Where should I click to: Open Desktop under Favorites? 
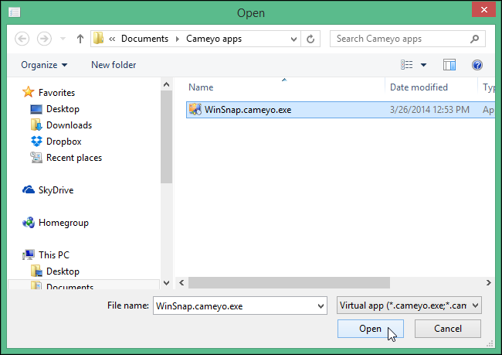tap(63, 109)
